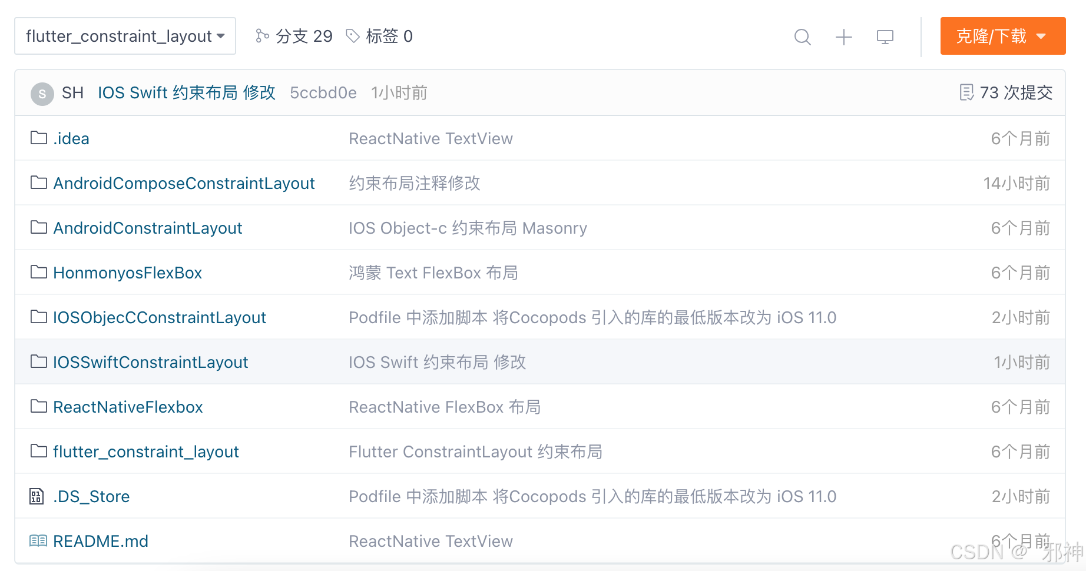Open Podfile commit message in .DS_Store row
Screen dimensions: 1086x571
[592, 496]
